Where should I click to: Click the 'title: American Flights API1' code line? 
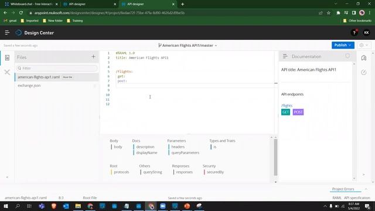142,57
